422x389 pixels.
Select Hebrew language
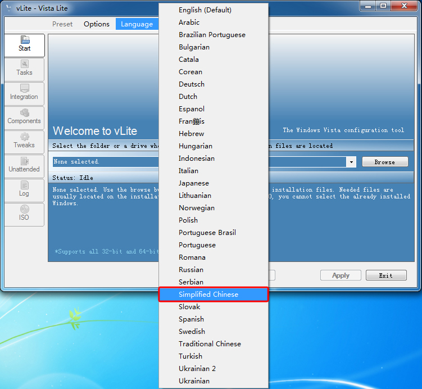pos(214,134)
